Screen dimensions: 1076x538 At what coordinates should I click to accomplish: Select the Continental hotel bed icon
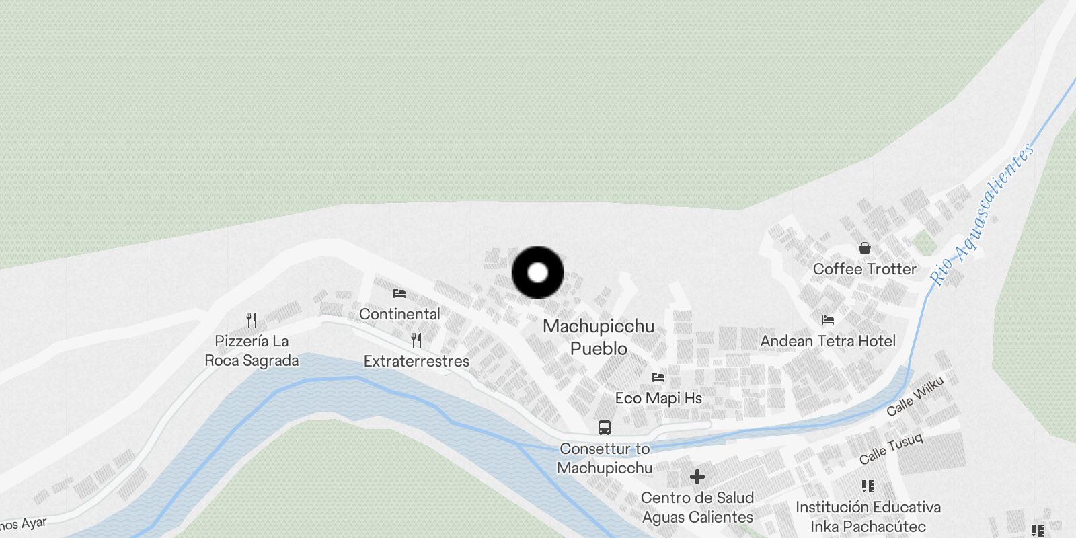tap(399, 293)
